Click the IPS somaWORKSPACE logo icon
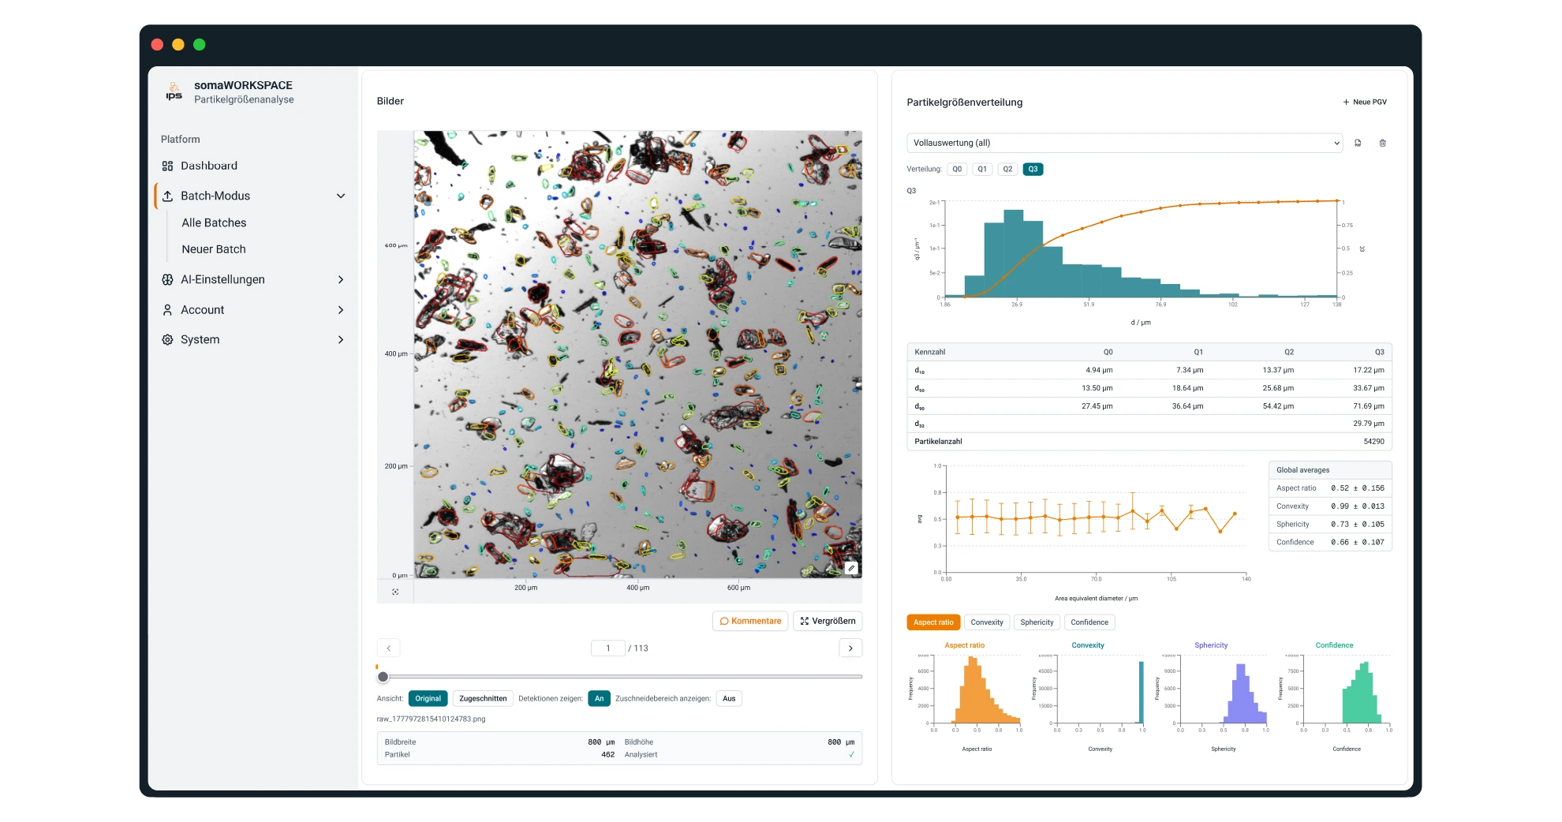1562x822 pixels. point(174,92)
